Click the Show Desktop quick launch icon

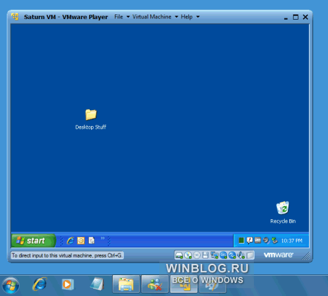pos(91,241)
